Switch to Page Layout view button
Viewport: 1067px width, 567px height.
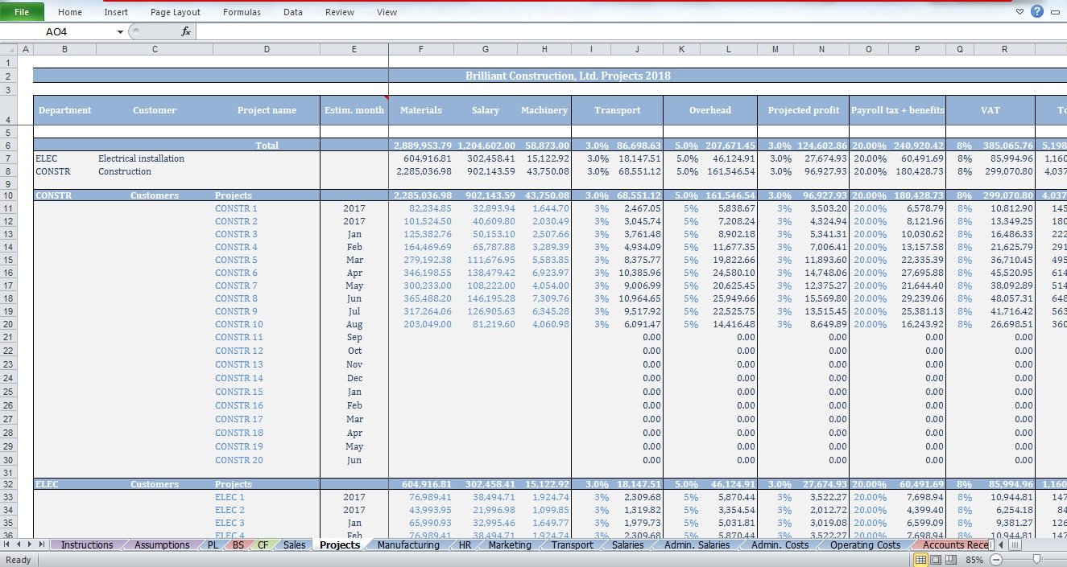[x=935, y=560]
